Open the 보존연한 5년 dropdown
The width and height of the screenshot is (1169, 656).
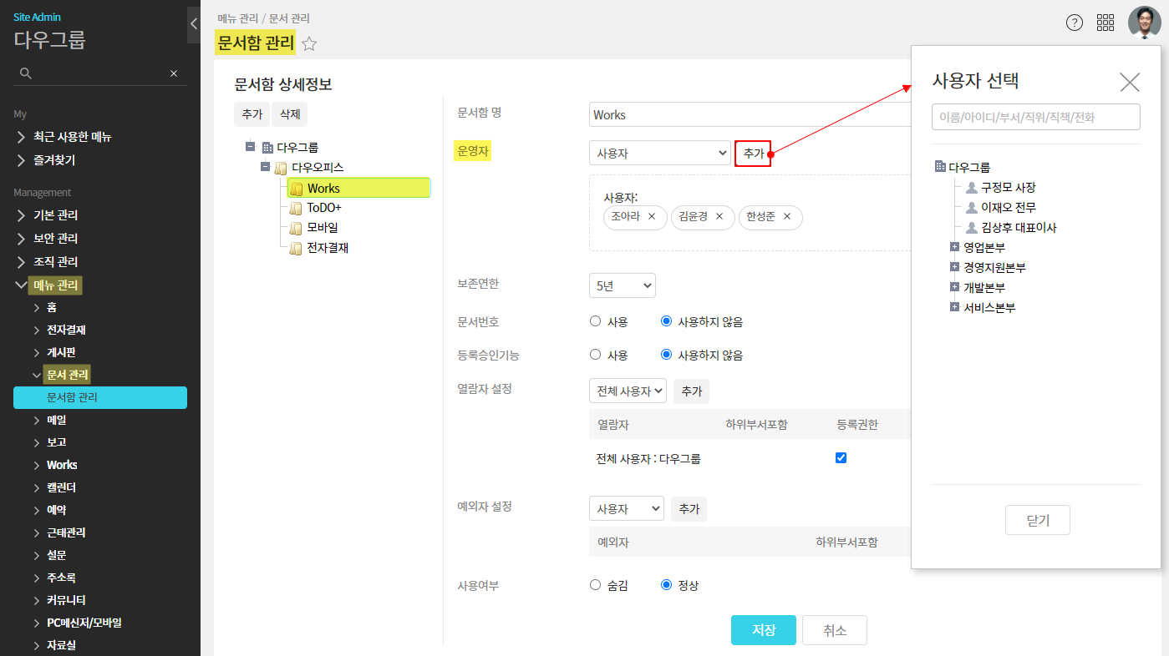click(622, 285)
